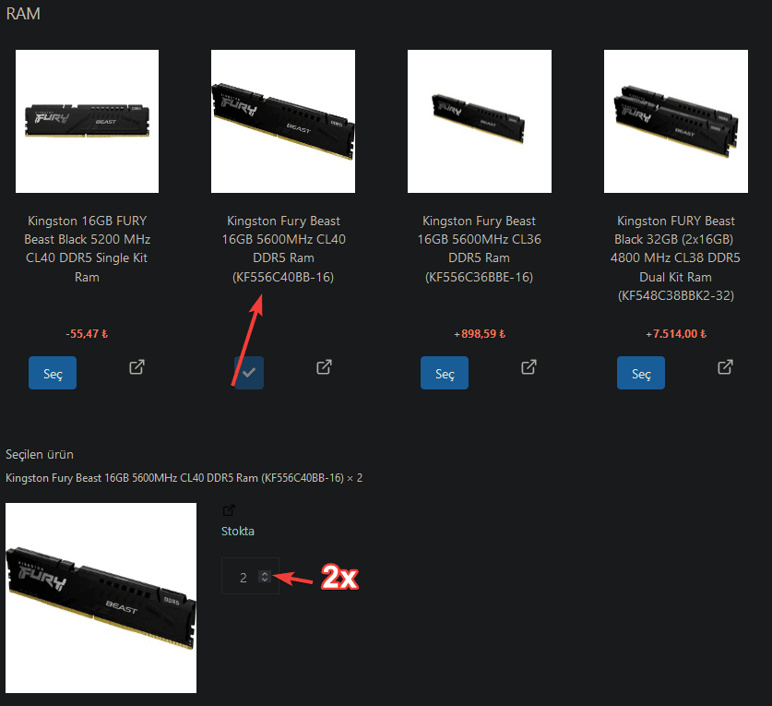Select the Kingston 16GB FURY 5200 MHz RAM
The image size is (772, 706).
click(x=53, y=373)
